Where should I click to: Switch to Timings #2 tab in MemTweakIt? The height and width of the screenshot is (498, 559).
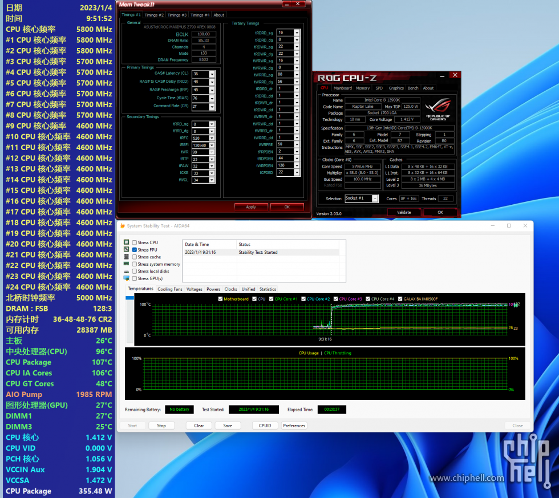pos(154,15)
